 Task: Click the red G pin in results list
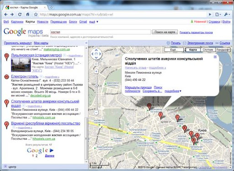6,57
